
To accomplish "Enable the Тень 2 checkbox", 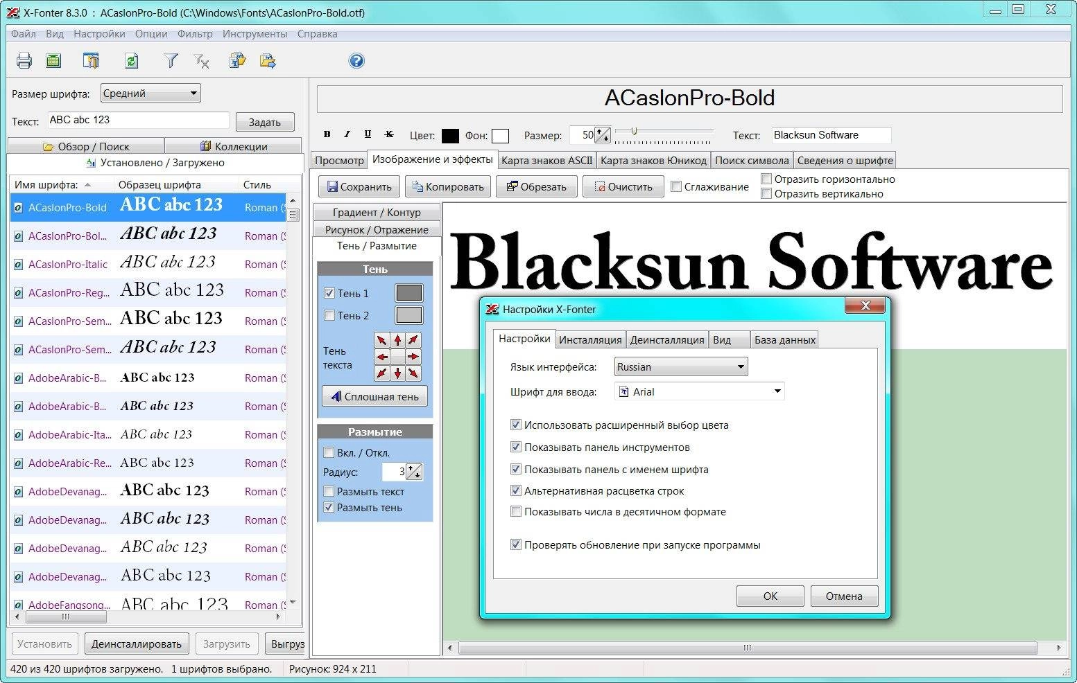I will point(329,315).
